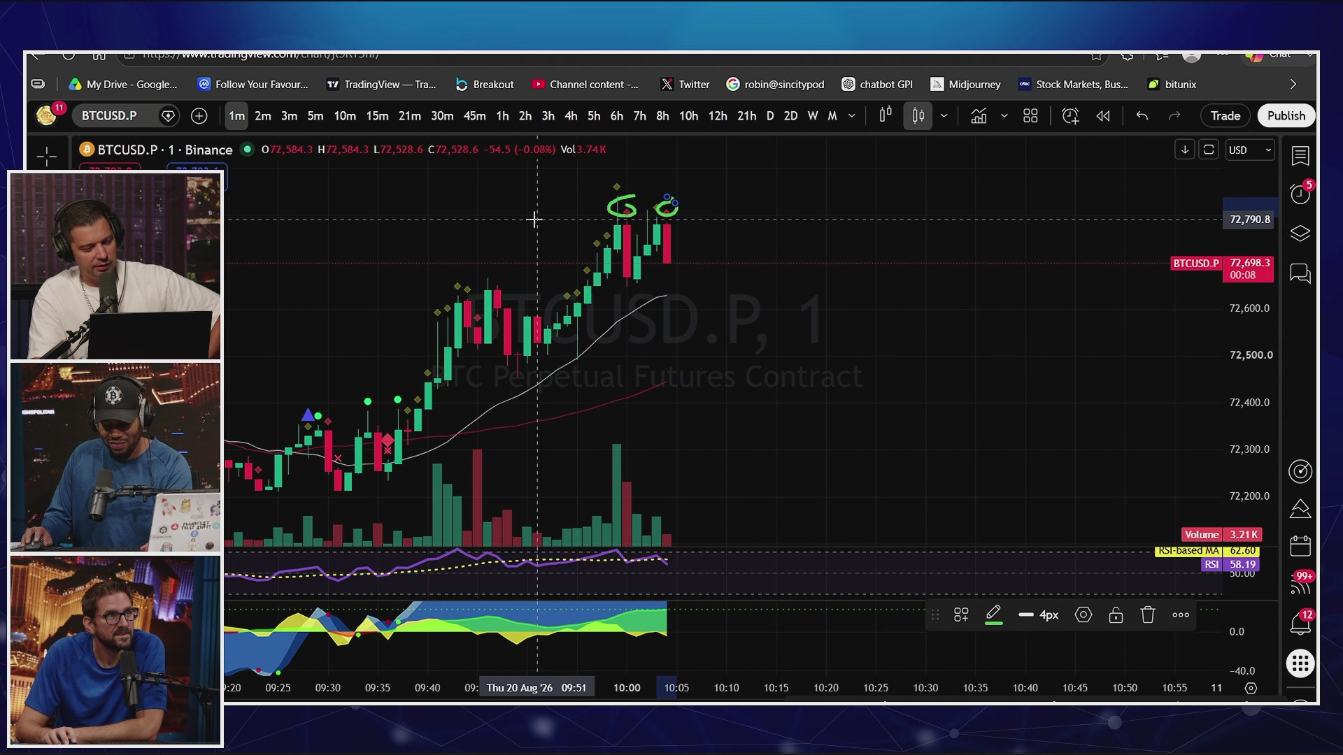The image size is (1343, 755).
Task: Expand the chart type dropdown arrow
Action: [x=944, y=116]
